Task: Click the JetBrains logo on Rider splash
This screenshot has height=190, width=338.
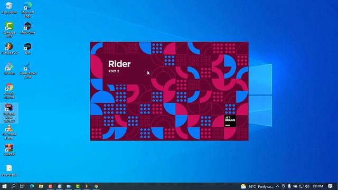Action: pyautogui.click(x=230, y=121)
